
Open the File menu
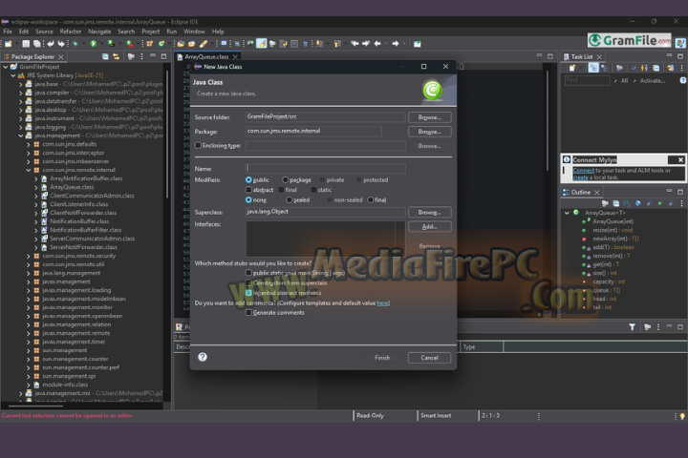[8, 31]
